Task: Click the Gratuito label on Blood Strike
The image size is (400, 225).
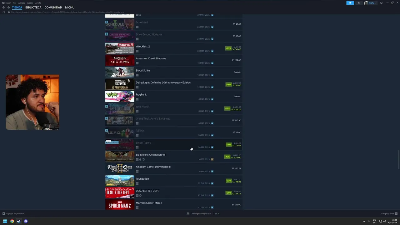Action: tap(237, 72)
